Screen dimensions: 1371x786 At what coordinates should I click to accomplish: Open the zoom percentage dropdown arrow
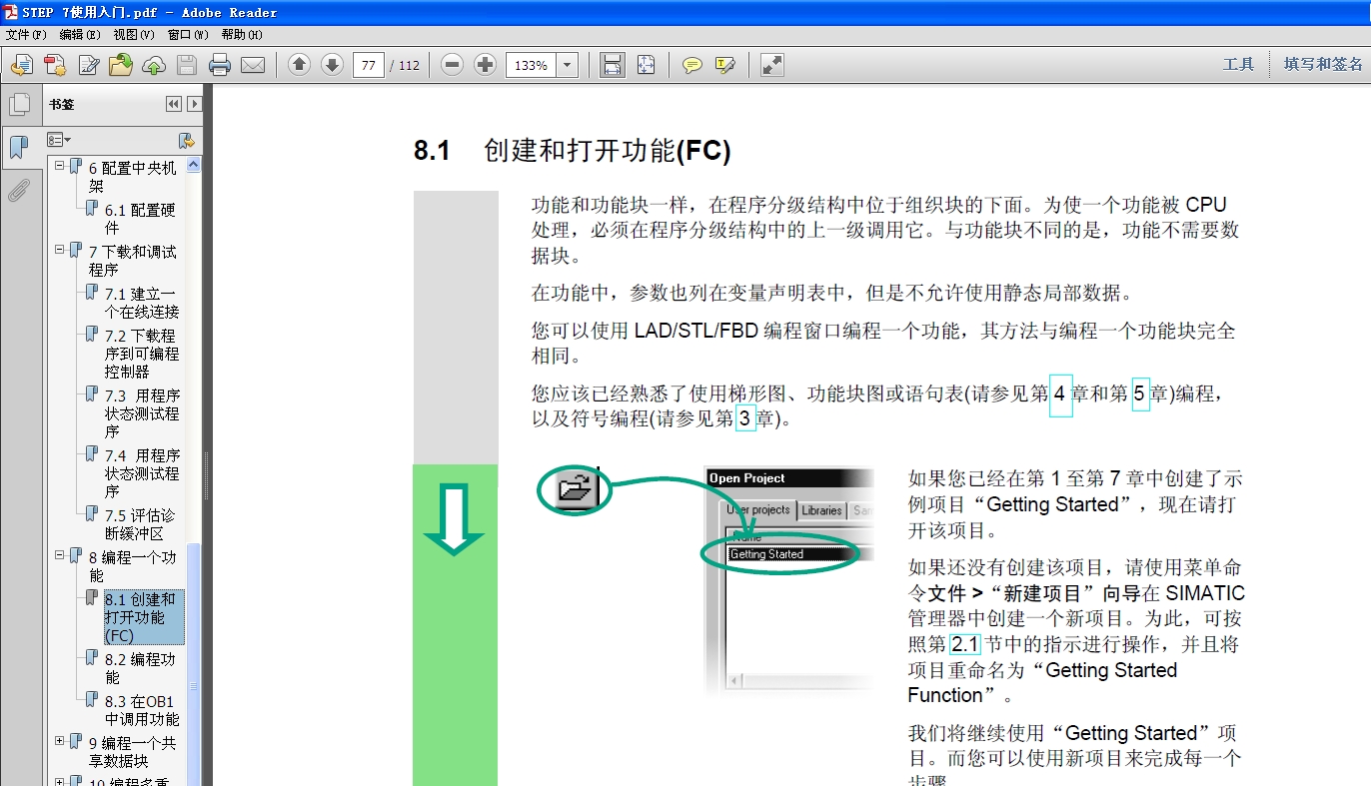[x=568, y=65]
